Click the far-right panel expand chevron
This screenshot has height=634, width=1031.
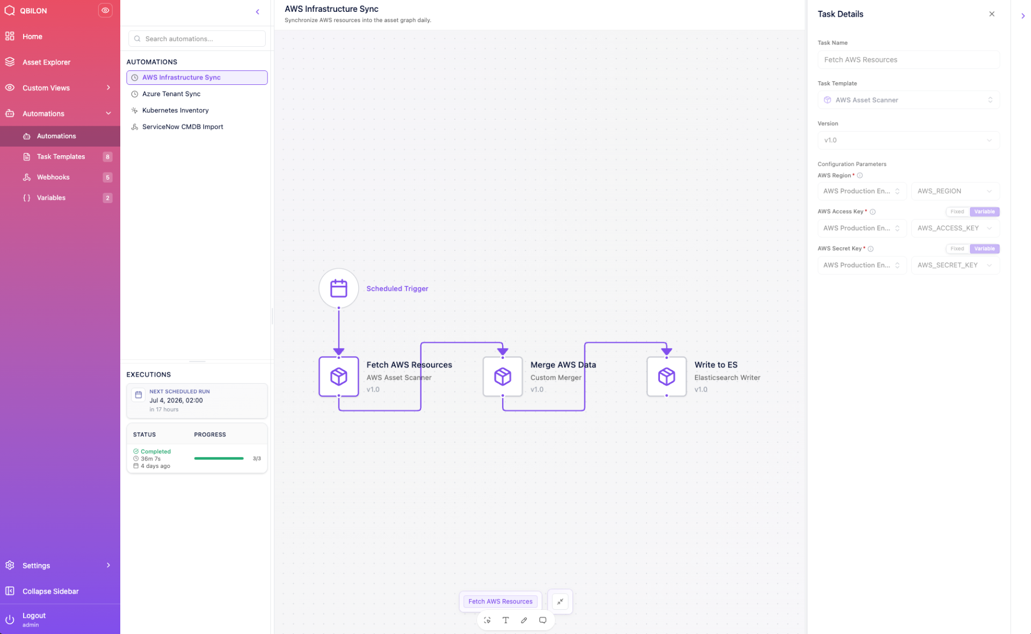[1023, 16]
